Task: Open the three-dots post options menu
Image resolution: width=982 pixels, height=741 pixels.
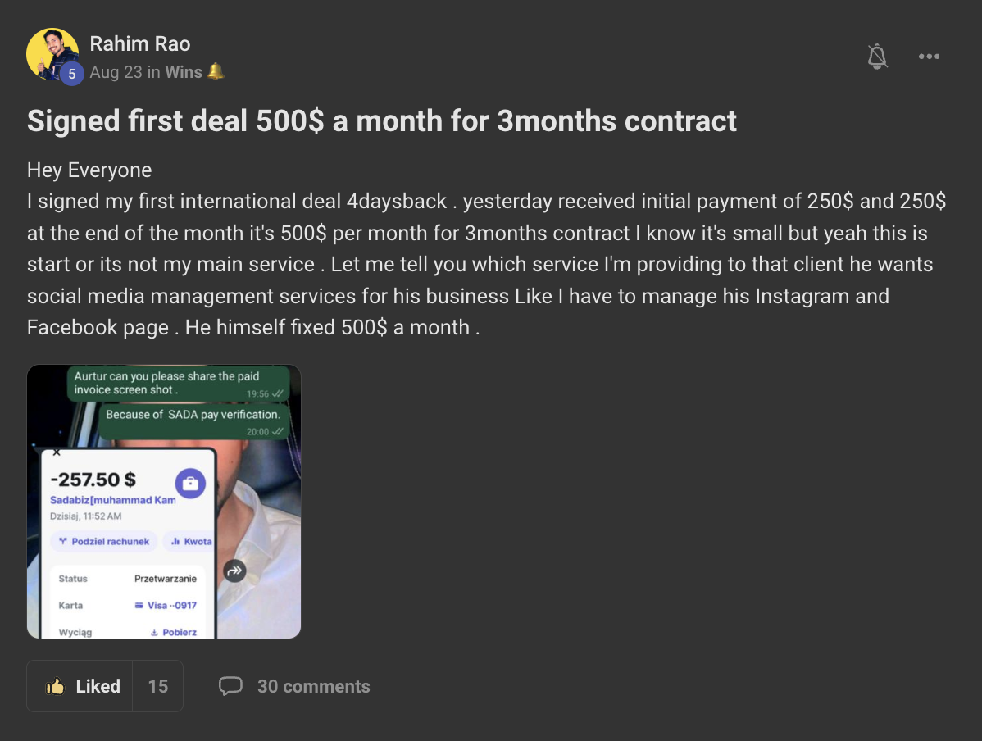Action: 929,57
